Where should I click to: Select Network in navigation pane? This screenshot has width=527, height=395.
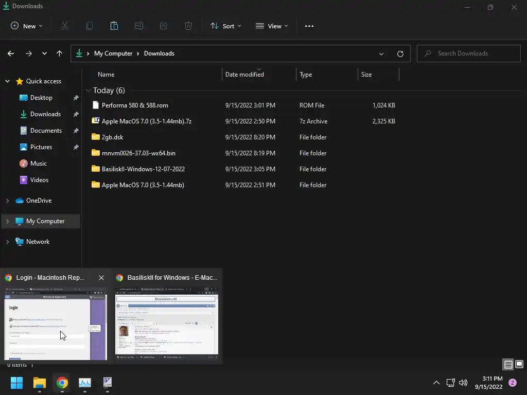(38, 242)
